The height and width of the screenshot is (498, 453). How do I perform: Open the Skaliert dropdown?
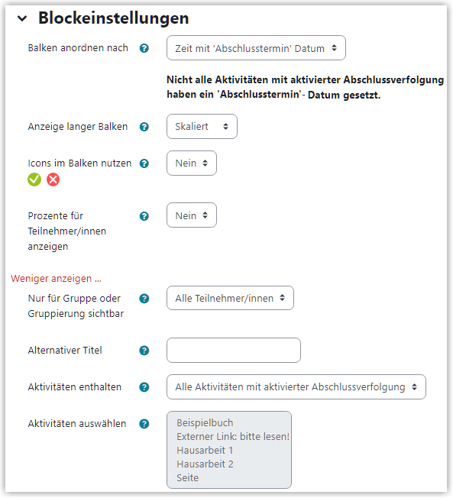202,126
